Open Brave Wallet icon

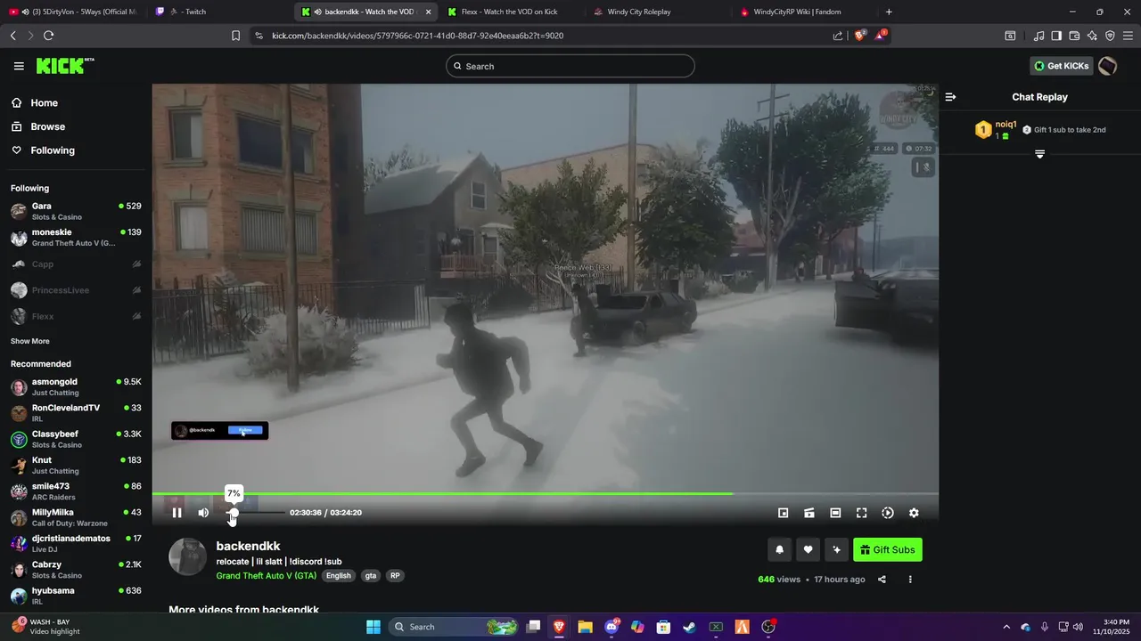tap(1074, 36)
